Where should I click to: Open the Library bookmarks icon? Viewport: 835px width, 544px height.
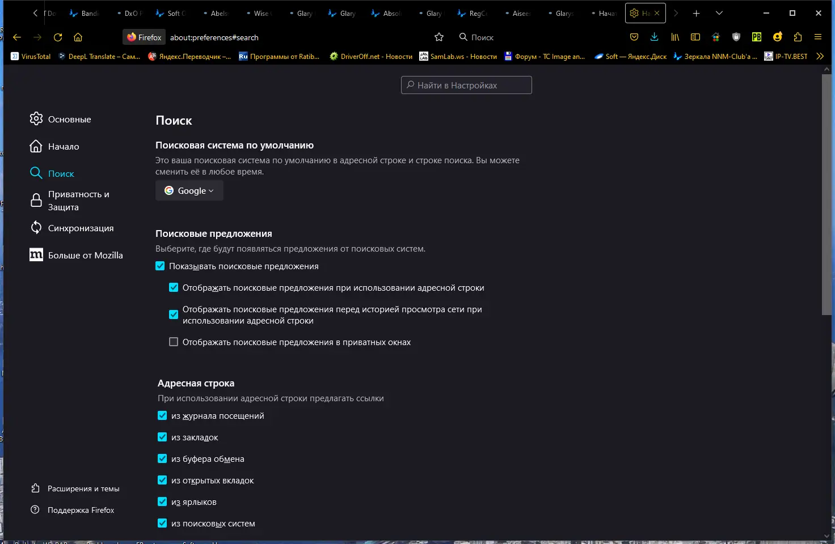point(675,37)
